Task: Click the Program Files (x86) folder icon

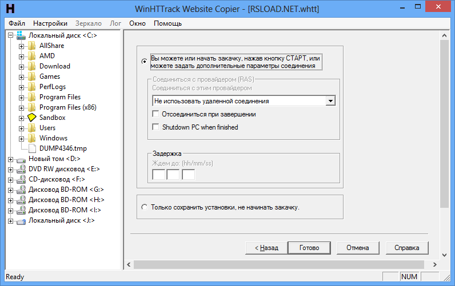Action: click(32, 107)
